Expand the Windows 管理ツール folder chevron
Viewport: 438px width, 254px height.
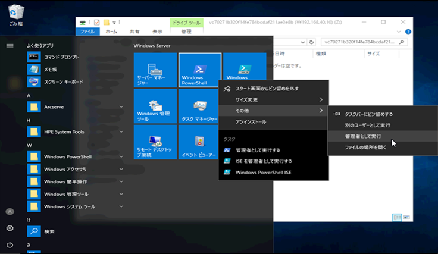pyautogui.click(x=121, y=194)
